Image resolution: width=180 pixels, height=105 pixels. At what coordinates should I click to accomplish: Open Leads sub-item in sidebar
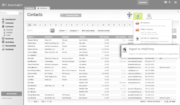tap(8, 35)
